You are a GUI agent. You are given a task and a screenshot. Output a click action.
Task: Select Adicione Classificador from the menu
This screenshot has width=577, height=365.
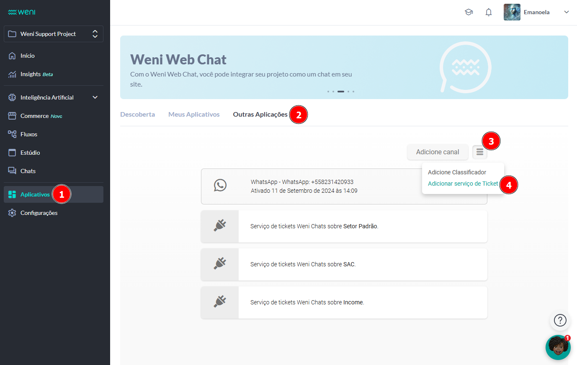[x=456, y=172]
